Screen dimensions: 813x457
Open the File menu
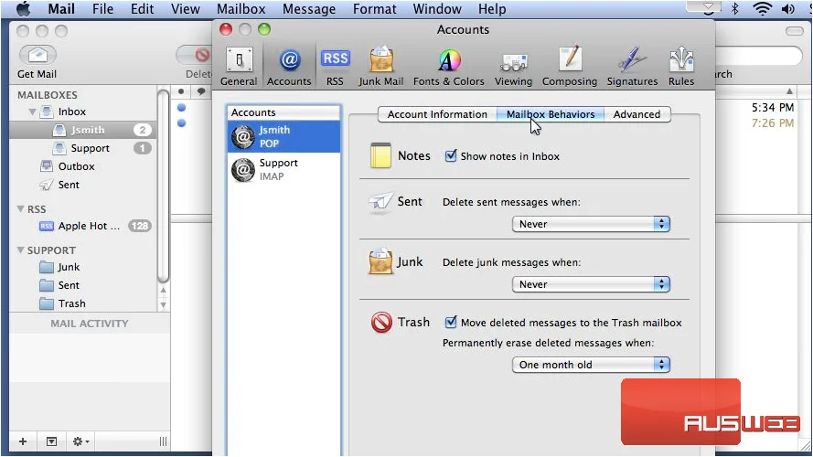click(102, 9)
